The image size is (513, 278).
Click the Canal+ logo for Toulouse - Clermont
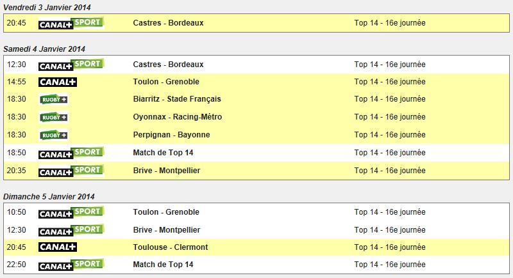pyautogui.click(x=58, y=247)
